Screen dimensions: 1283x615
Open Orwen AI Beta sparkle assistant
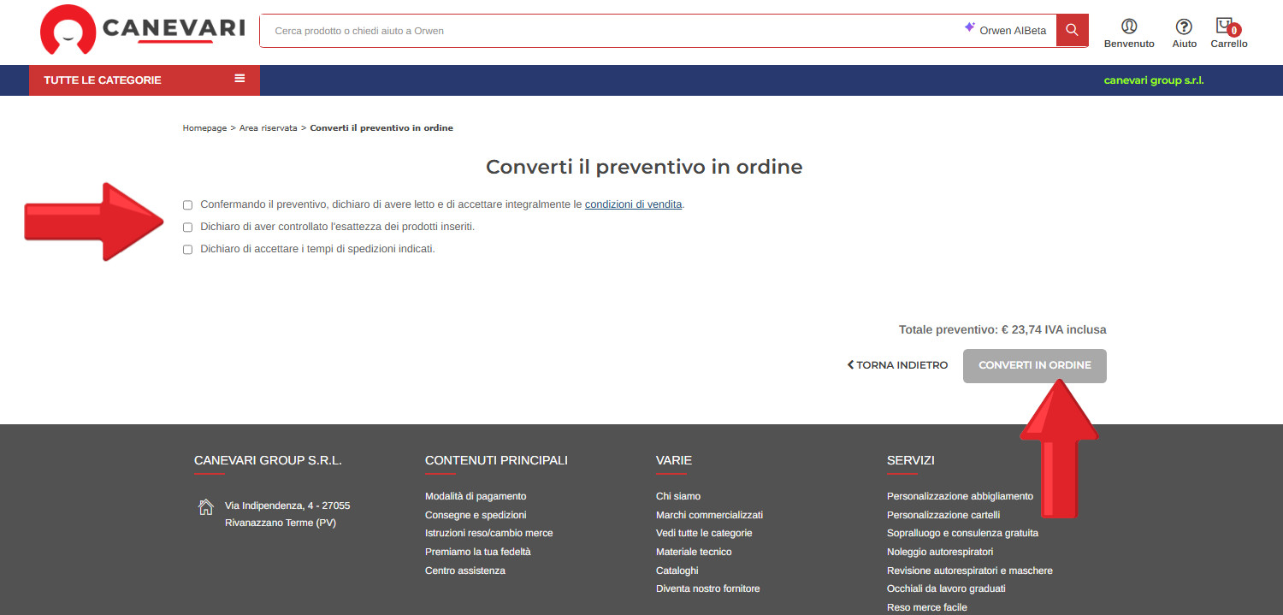click(1005, 31)
